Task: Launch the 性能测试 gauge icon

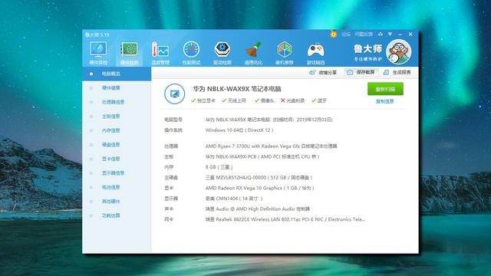Action: point(191,53)
